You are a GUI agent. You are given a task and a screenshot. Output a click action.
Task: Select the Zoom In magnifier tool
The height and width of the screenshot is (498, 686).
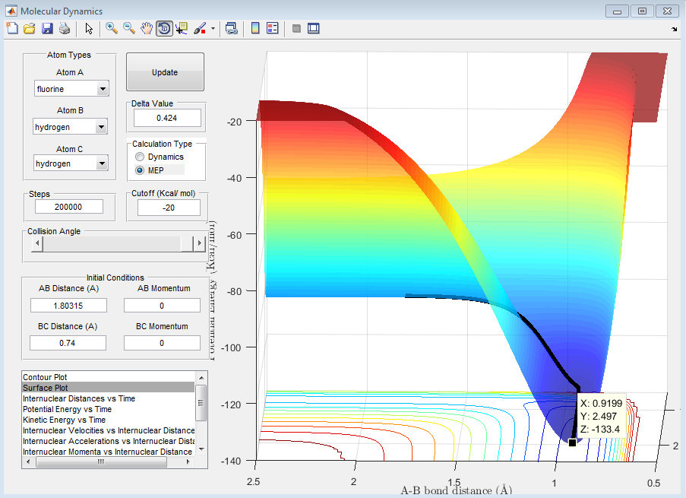tap(112, 28)
